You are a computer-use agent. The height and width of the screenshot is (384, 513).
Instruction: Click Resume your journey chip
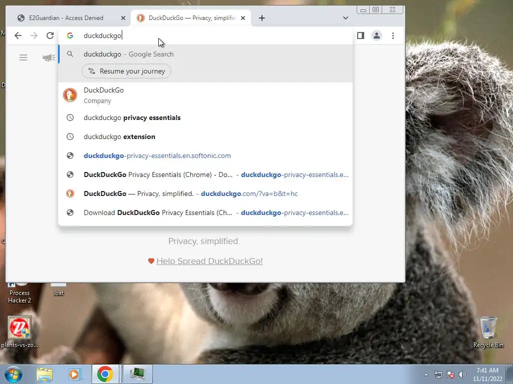pyautogui.click(x=126, y=71)
